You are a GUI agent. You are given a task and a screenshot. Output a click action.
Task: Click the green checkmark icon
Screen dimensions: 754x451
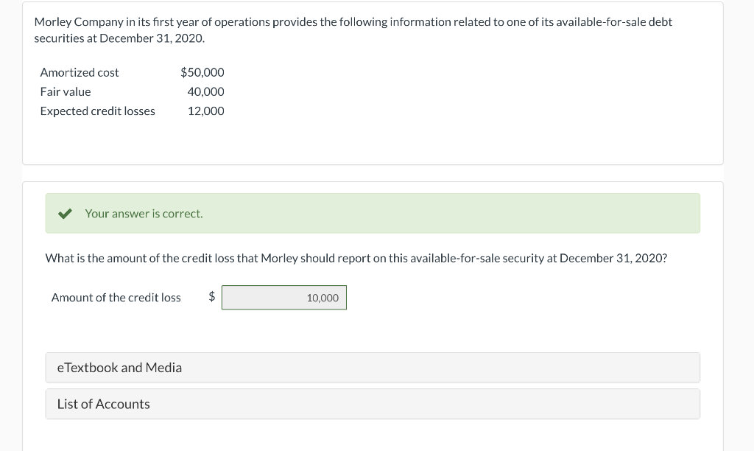point(65,213)
